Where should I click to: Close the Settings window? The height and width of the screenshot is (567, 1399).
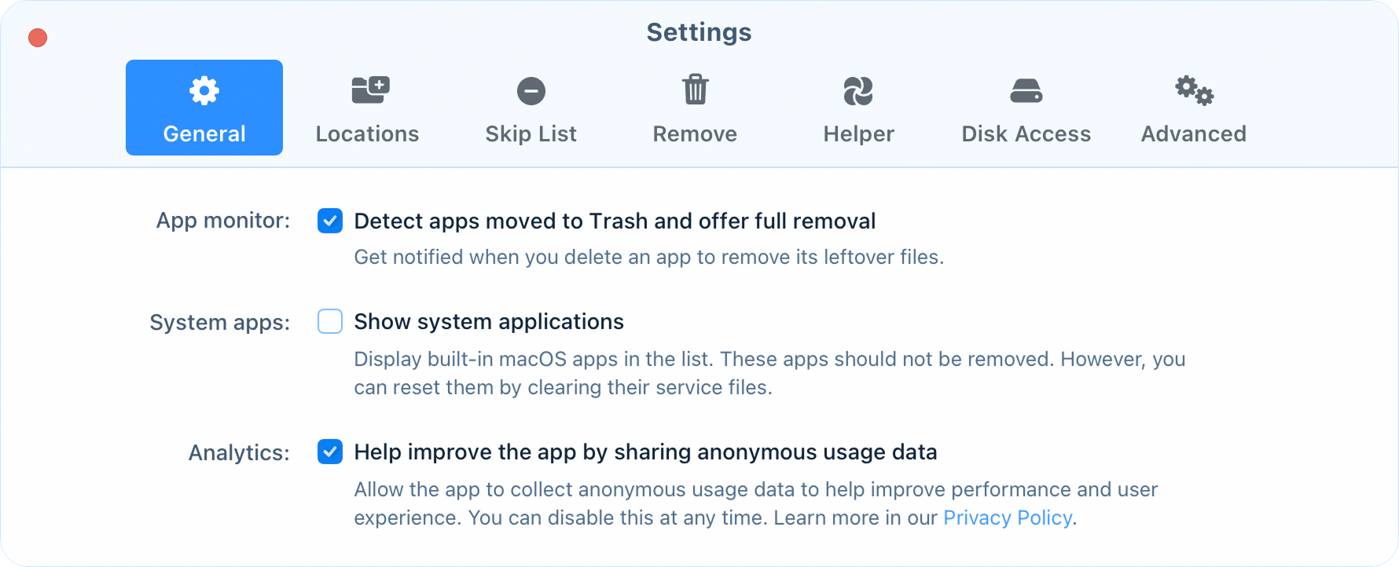click(36, 37)
